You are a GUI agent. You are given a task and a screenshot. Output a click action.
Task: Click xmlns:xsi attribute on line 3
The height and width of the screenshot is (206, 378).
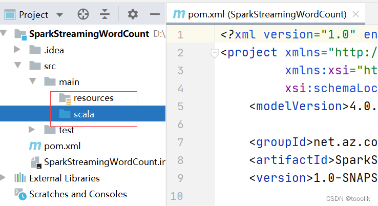click(x=318, y=70)
